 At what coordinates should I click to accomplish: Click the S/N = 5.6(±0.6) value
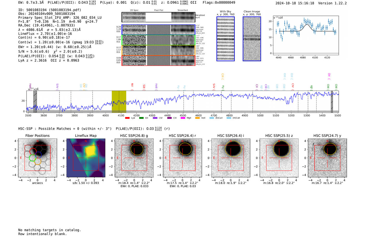(34, 52)
